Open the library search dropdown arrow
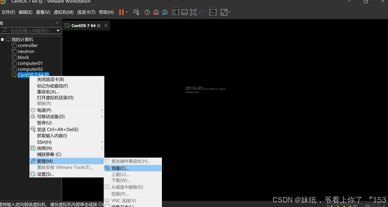Viewport: 388px width, 207px height. tap(58, 31)
